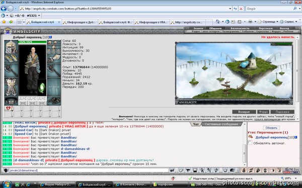
Task: Click the info icon next to character name
Action: pyautogui.click(x=50, y=37)
